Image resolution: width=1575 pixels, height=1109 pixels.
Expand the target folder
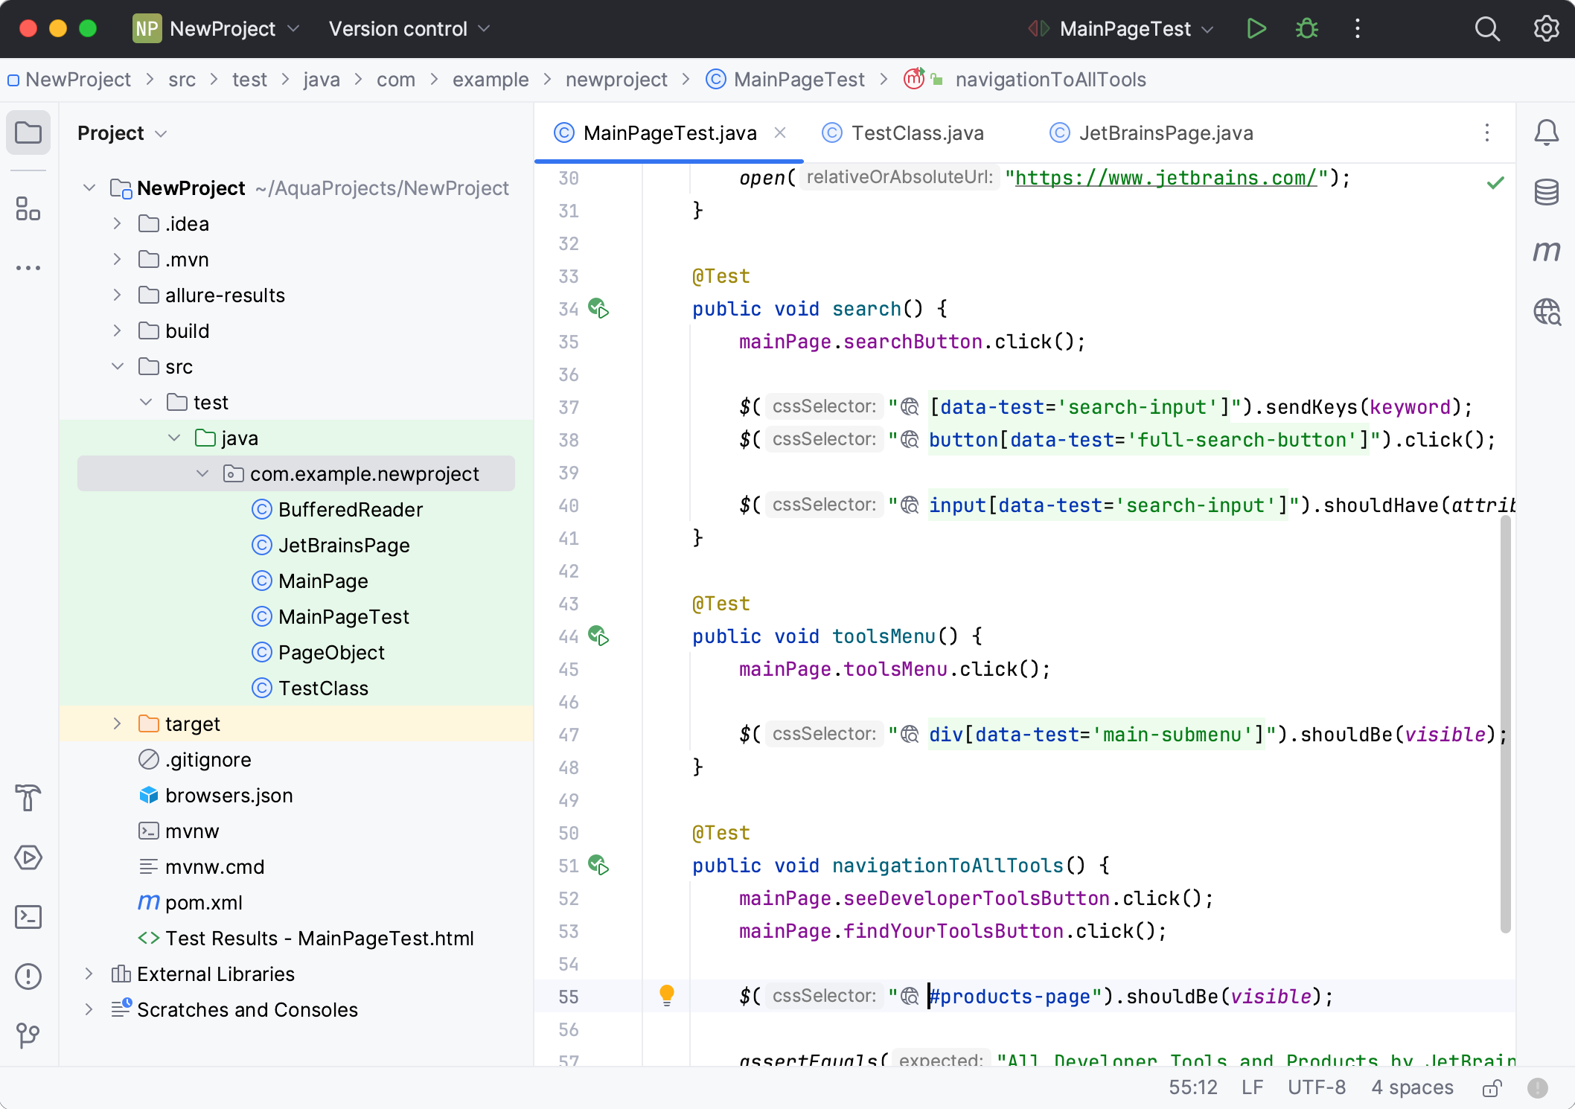(117, 723)
